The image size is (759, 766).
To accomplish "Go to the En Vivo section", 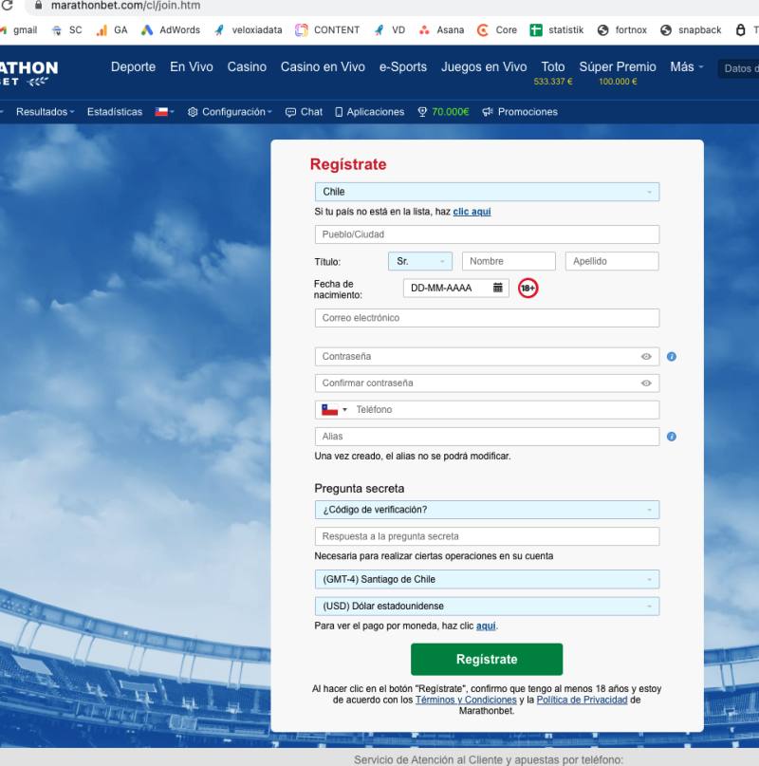I will coord(192,67).
